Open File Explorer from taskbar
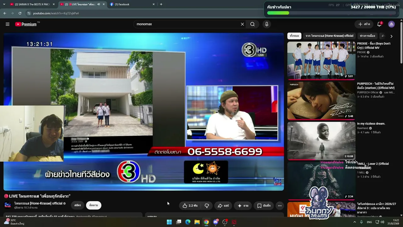The image size is (403, 227). point(197,222)
